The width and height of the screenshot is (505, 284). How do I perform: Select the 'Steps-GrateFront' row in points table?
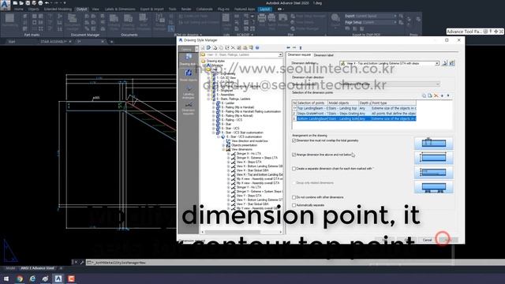click(354, 114)
